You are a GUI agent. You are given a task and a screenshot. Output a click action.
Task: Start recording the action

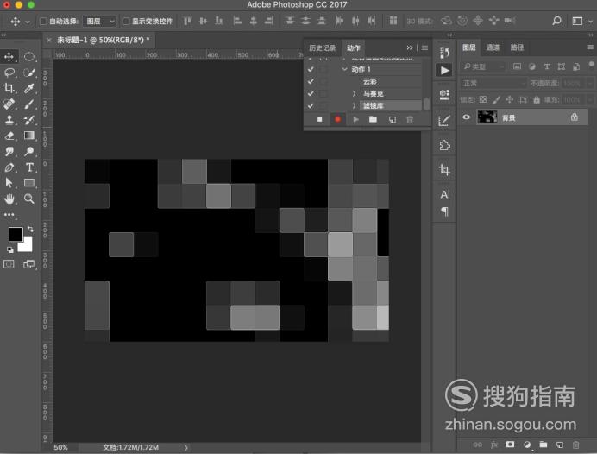click(337, 120)
